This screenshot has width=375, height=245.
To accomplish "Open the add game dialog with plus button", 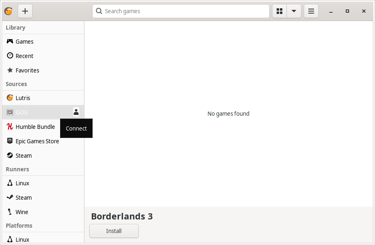I will coord(25,11).
